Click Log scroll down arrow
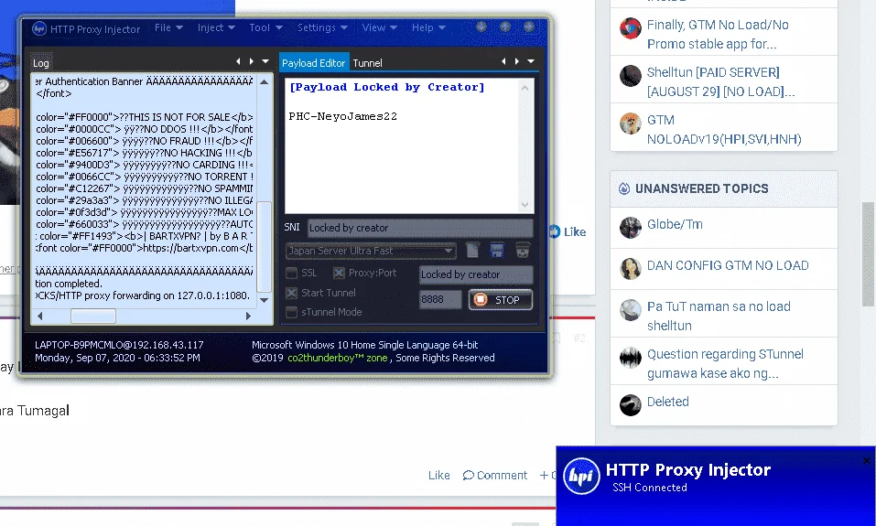 pyautogui.click(x=265, y=300)
